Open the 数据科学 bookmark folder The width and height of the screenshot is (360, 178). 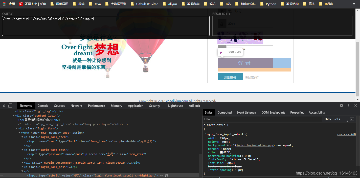coord(190,4)
